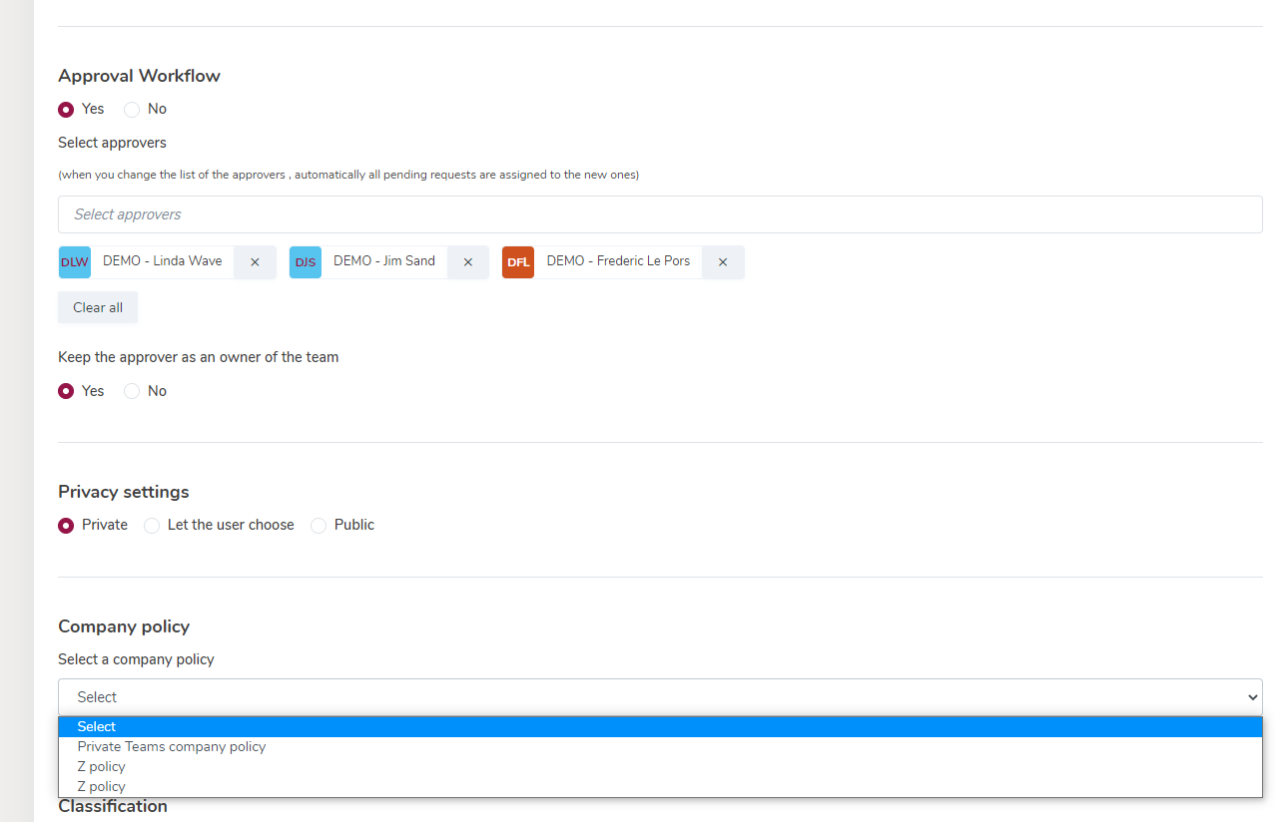The image size is (1287, 822).
Task: Click the DJS avatar icon
Action: pos(306,262)
